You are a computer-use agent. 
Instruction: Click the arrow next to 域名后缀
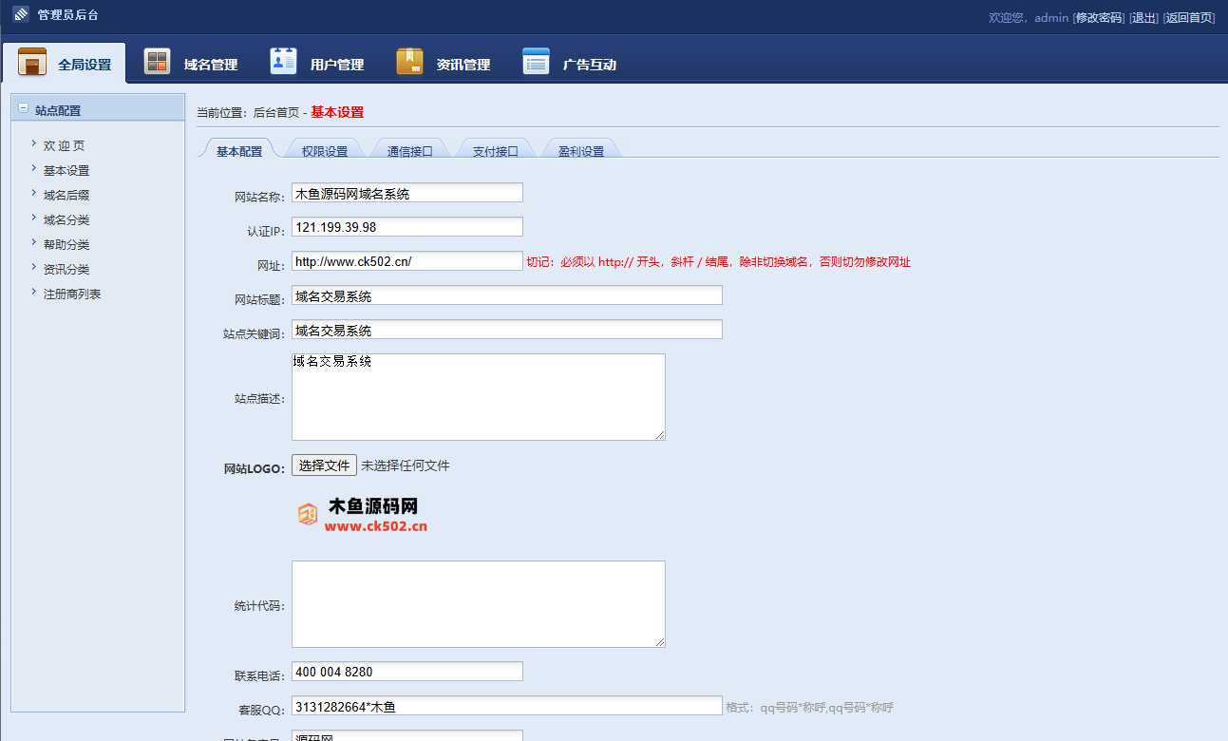coord(33,193)
